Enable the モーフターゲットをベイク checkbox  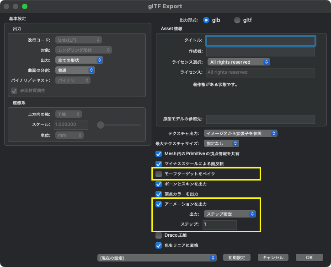[159, 174]
